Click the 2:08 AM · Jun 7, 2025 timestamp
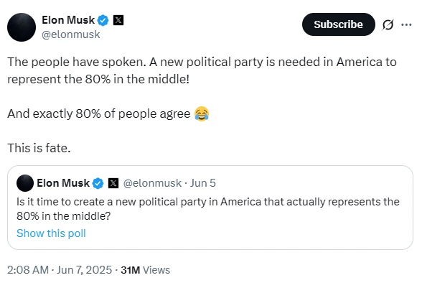Image resolution: width=422 pixels, height=288 pixels. 60,270
